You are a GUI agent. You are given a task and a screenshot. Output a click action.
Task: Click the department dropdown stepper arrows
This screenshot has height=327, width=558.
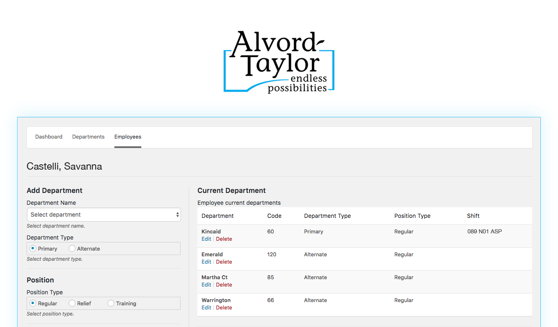[177, 215]
